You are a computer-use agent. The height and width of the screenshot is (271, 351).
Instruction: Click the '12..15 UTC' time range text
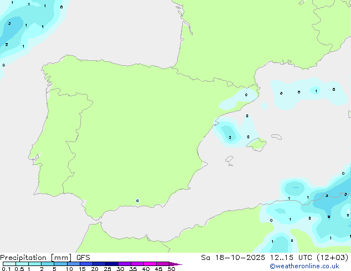pos(291,258)
